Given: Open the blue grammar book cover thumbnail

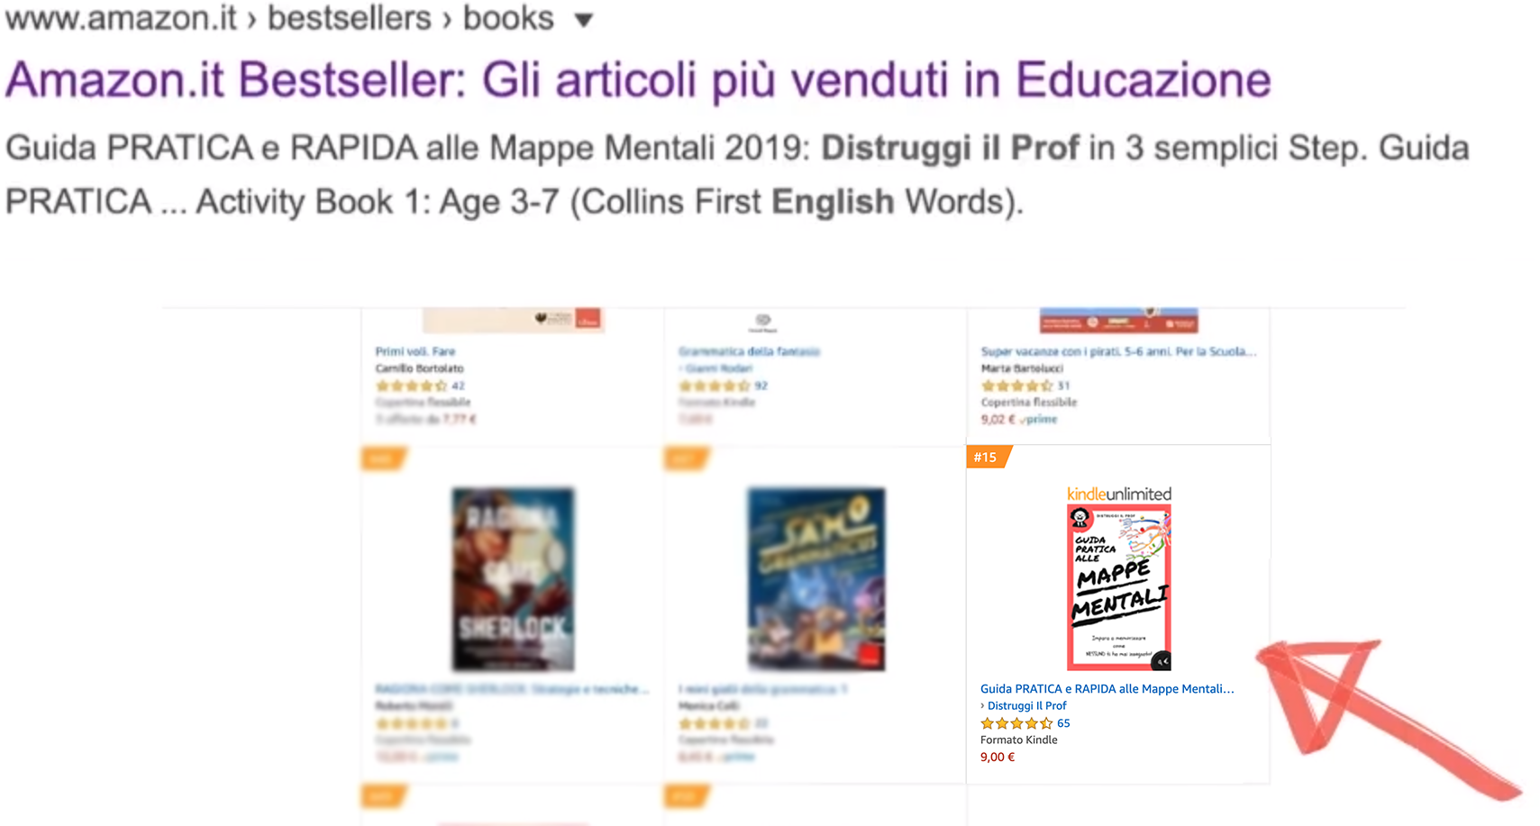Looking at the screenshot, I should click(816, 579).
